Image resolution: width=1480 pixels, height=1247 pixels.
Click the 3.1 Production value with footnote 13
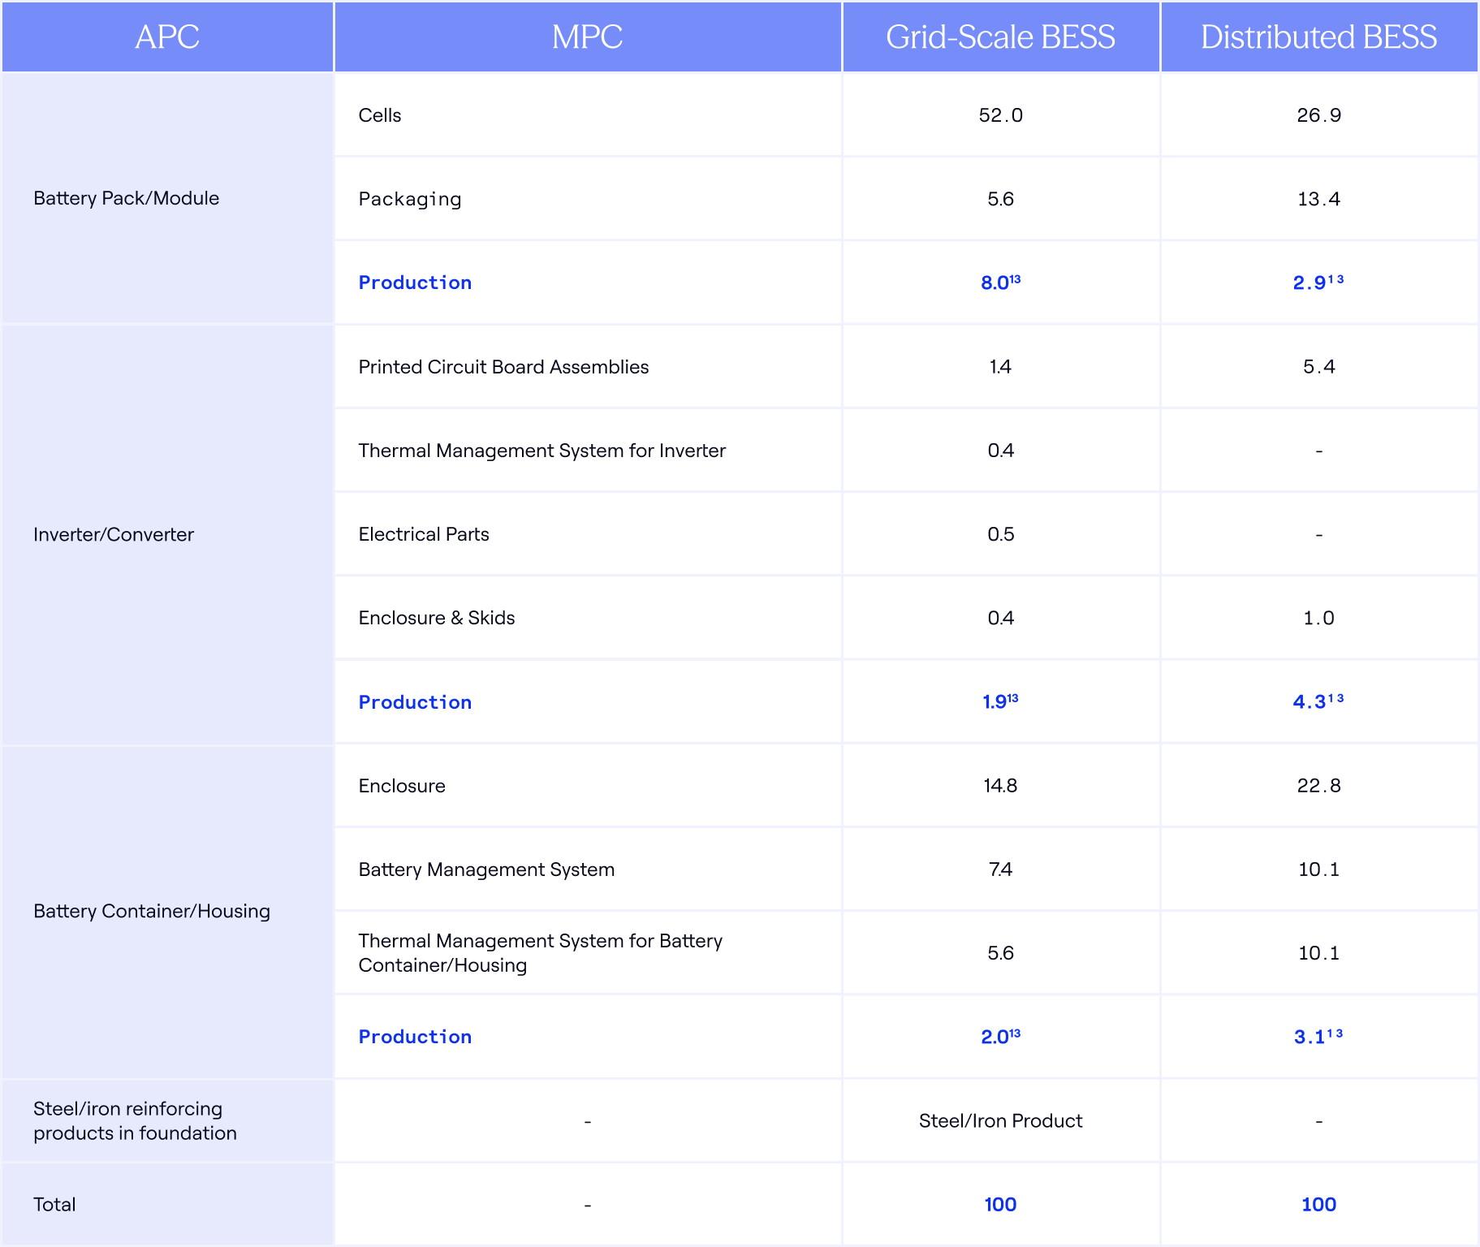pos(1319,1037)
